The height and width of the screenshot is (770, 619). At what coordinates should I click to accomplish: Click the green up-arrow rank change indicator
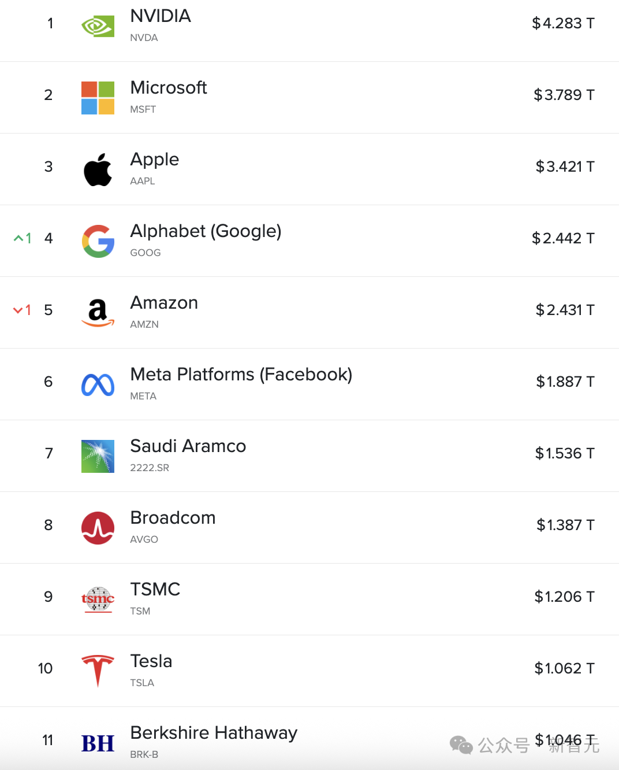[x=23, y=238]
